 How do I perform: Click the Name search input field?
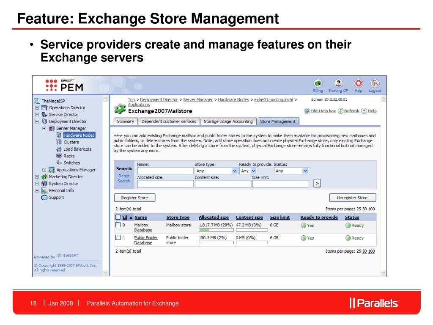[x=165, y=171]
